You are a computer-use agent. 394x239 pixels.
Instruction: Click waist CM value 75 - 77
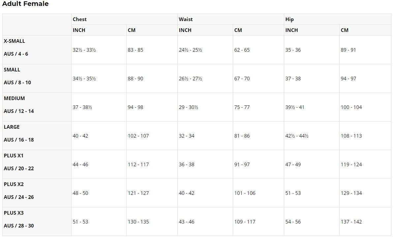coord(242,107)
